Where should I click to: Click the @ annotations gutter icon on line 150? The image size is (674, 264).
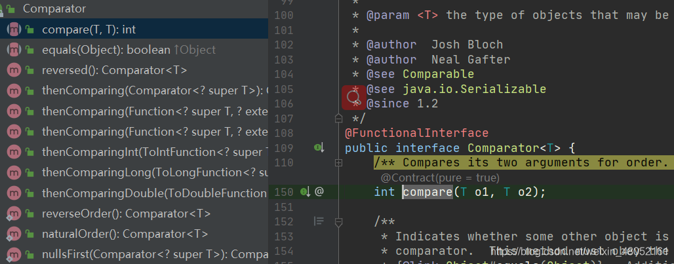point(319,191)
